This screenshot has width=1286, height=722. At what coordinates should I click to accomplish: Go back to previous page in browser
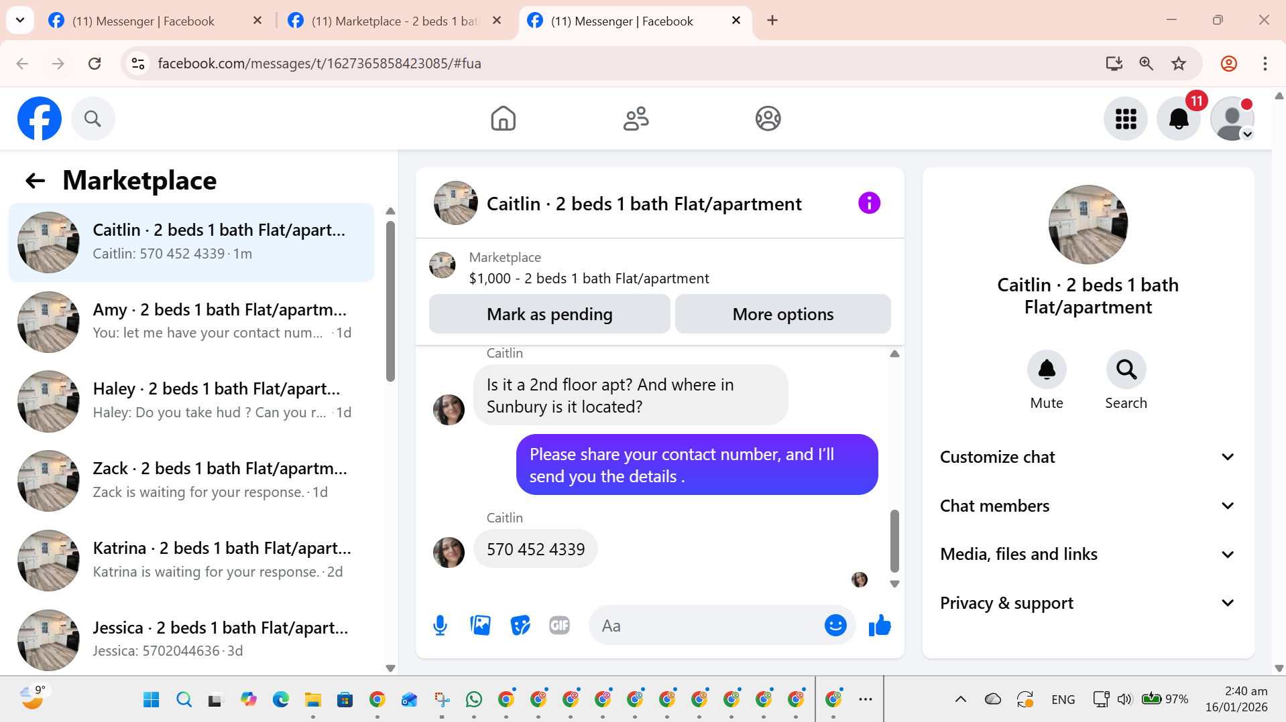22,64
